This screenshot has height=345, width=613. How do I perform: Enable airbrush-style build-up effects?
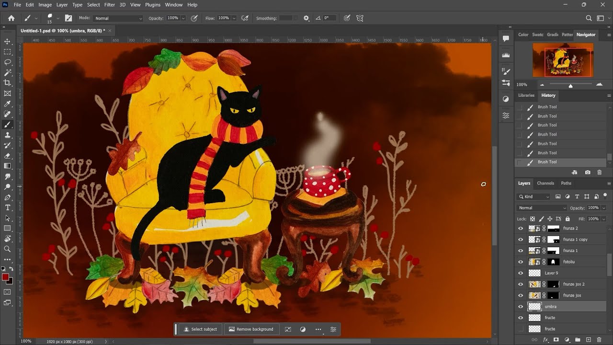tap(245, 18)
